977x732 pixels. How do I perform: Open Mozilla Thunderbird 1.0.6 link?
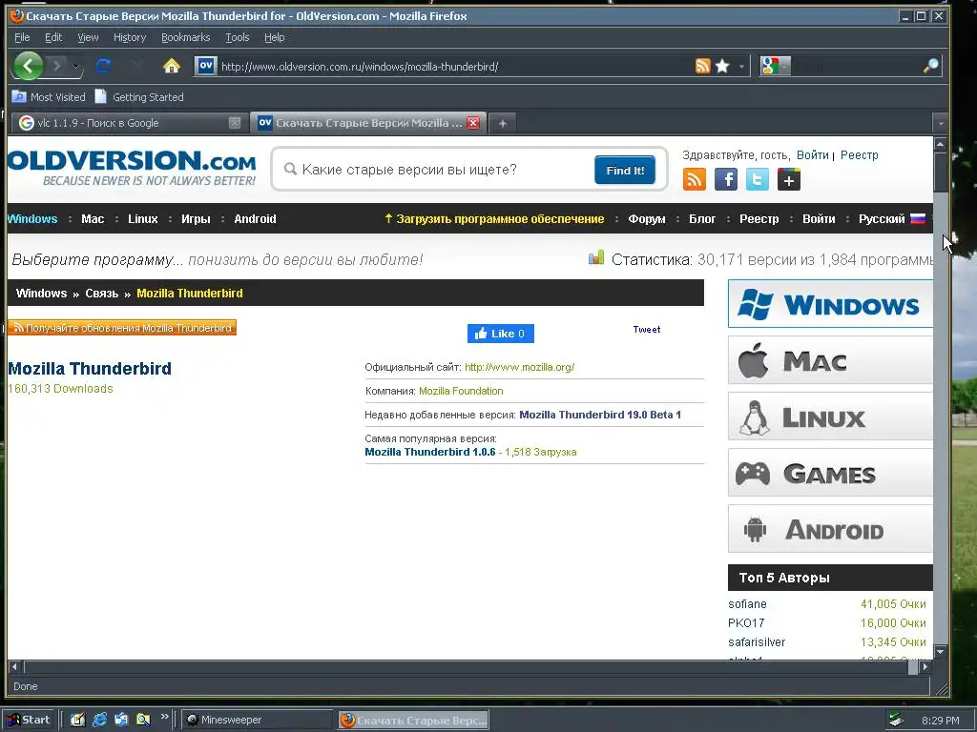(x=430, y=452)
